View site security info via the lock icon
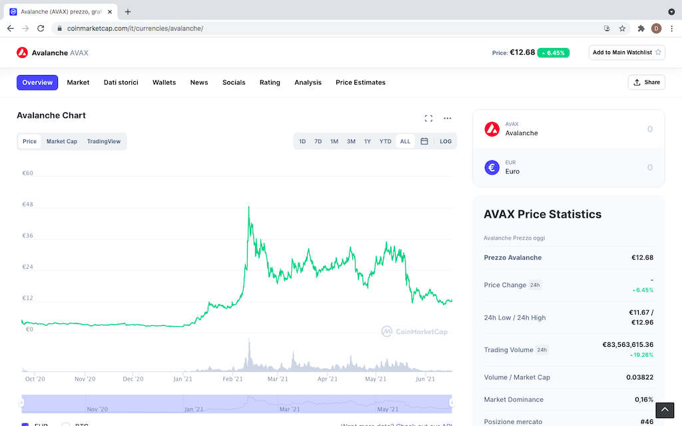Viewport: 682px width, 426px height. click(59, 28)
